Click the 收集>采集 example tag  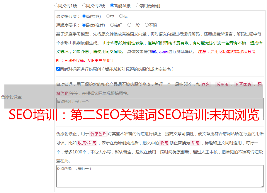(x=87, y=143)
